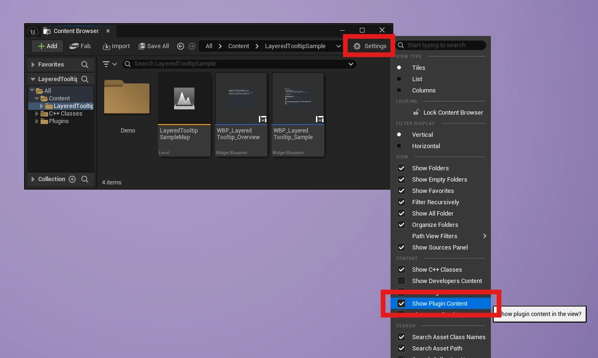Expand the Plugins tree node
This screenshot has width=598, height=358.
pos(37,121)
